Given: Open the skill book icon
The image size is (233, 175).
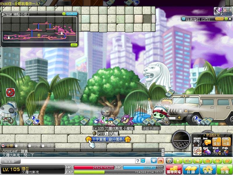Looking at the screenshot, I should tap(227, 161).
